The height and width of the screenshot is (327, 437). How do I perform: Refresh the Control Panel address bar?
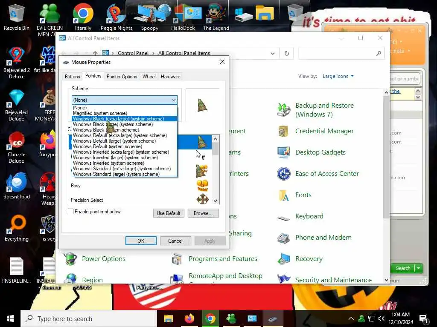click(286, 53)
